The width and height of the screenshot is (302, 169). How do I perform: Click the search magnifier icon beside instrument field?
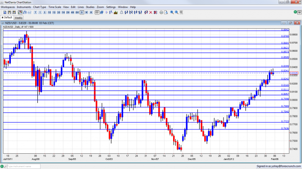click(5, 166)
